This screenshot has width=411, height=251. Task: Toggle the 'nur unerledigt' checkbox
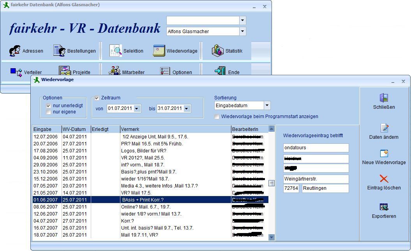pyautogui.click(x=48, y=106)
